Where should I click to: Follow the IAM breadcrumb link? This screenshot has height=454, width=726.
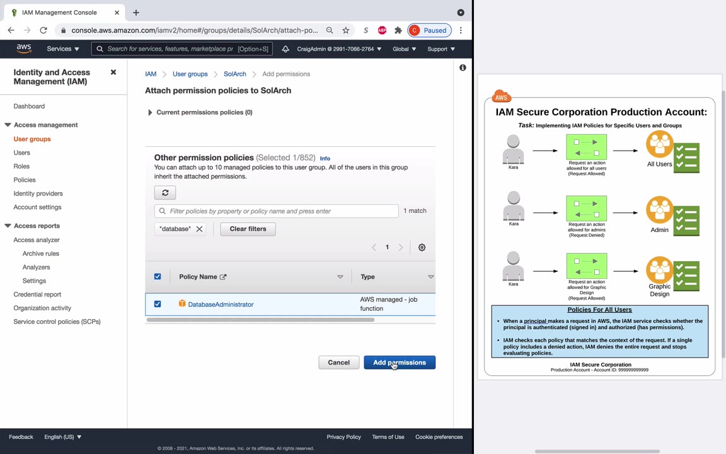coord(151,74)
